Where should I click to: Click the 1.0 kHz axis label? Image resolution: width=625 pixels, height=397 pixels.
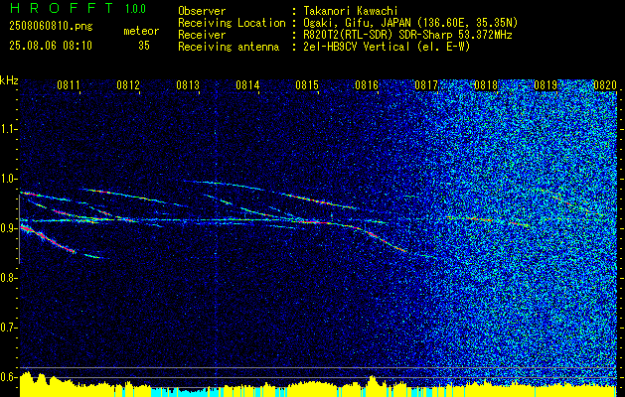point(8,179)
